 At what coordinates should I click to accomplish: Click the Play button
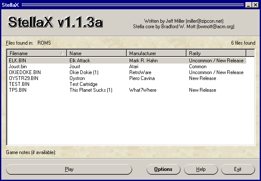click(x=69, y=169)
